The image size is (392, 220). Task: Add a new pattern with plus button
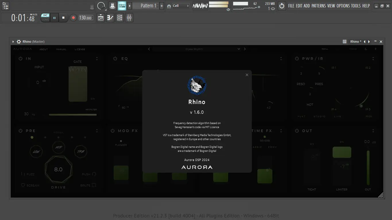[x=162, y=6]
